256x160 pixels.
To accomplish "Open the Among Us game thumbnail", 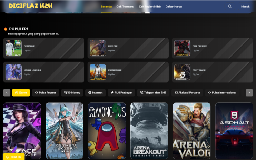I will 107,131.
